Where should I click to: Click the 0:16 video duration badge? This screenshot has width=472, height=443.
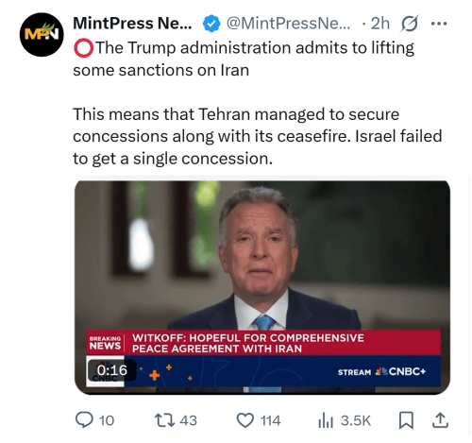click(112, 370)
